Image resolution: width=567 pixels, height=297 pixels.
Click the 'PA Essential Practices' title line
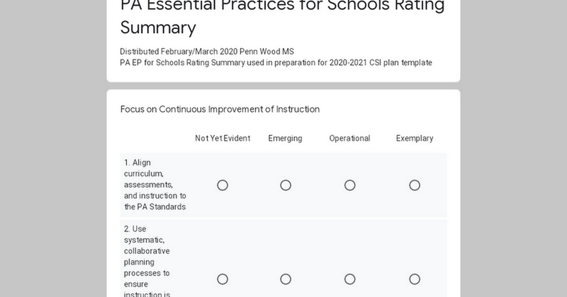(282, 6)
